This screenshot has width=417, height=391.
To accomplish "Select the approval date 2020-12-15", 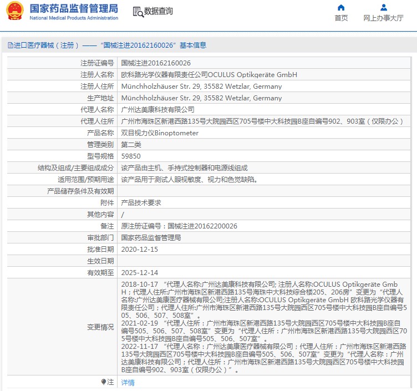I will (x=139, y=250).
